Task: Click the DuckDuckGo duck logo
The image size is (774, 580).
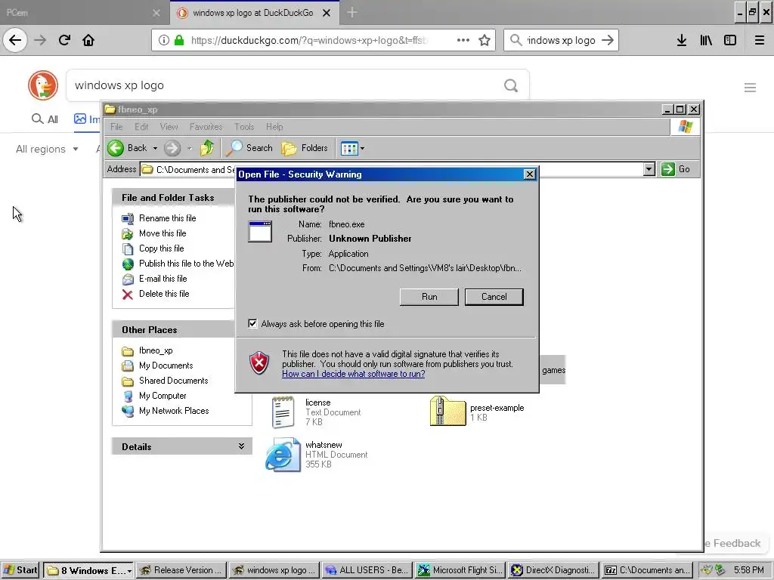Action: pos(43,85)
